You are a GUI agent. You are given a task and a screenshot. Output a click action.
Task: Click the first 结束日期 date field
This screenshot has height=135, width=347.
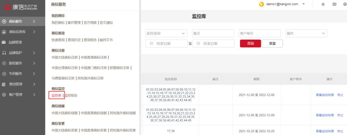pos(167,44)
